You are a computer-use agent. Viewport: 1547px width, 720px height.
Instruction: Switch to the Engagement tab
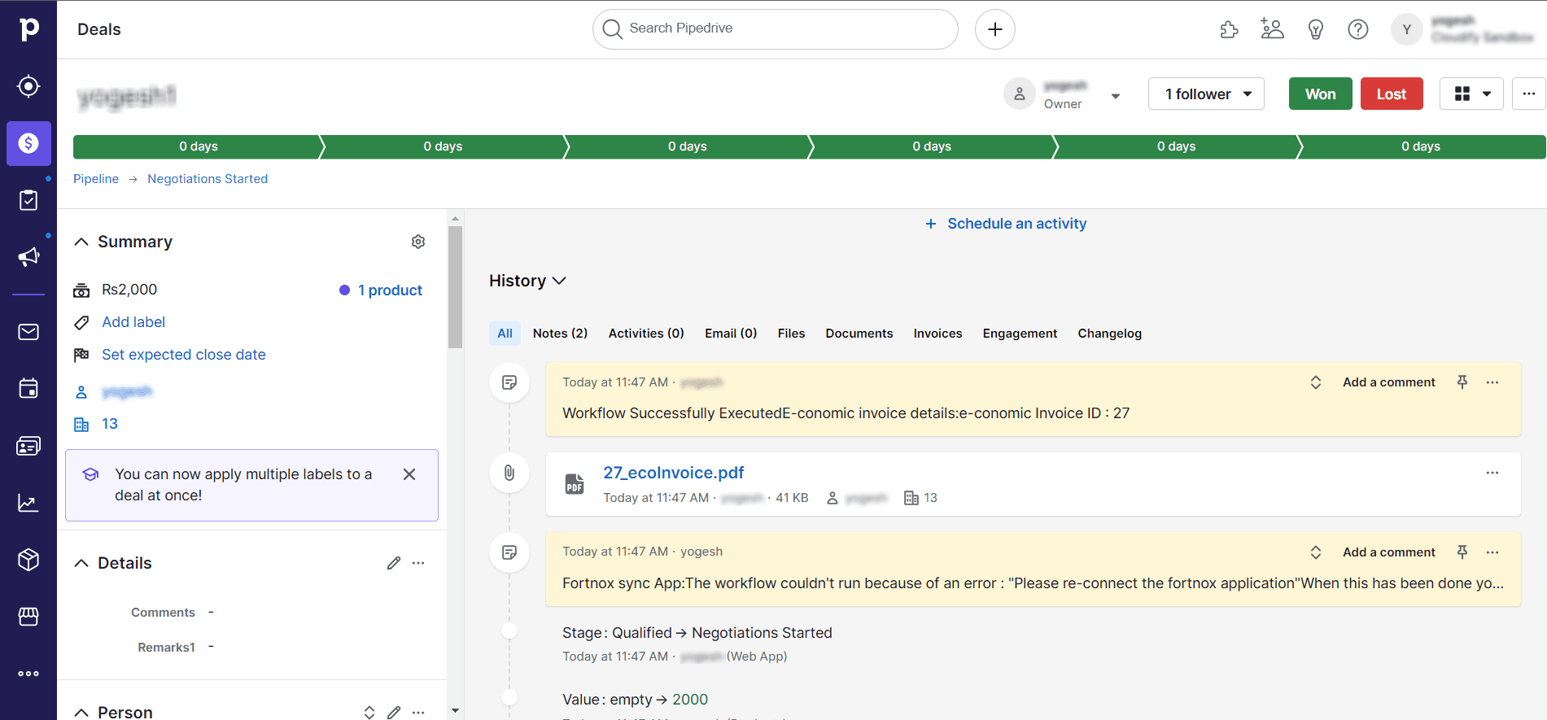click(1020, 334)
